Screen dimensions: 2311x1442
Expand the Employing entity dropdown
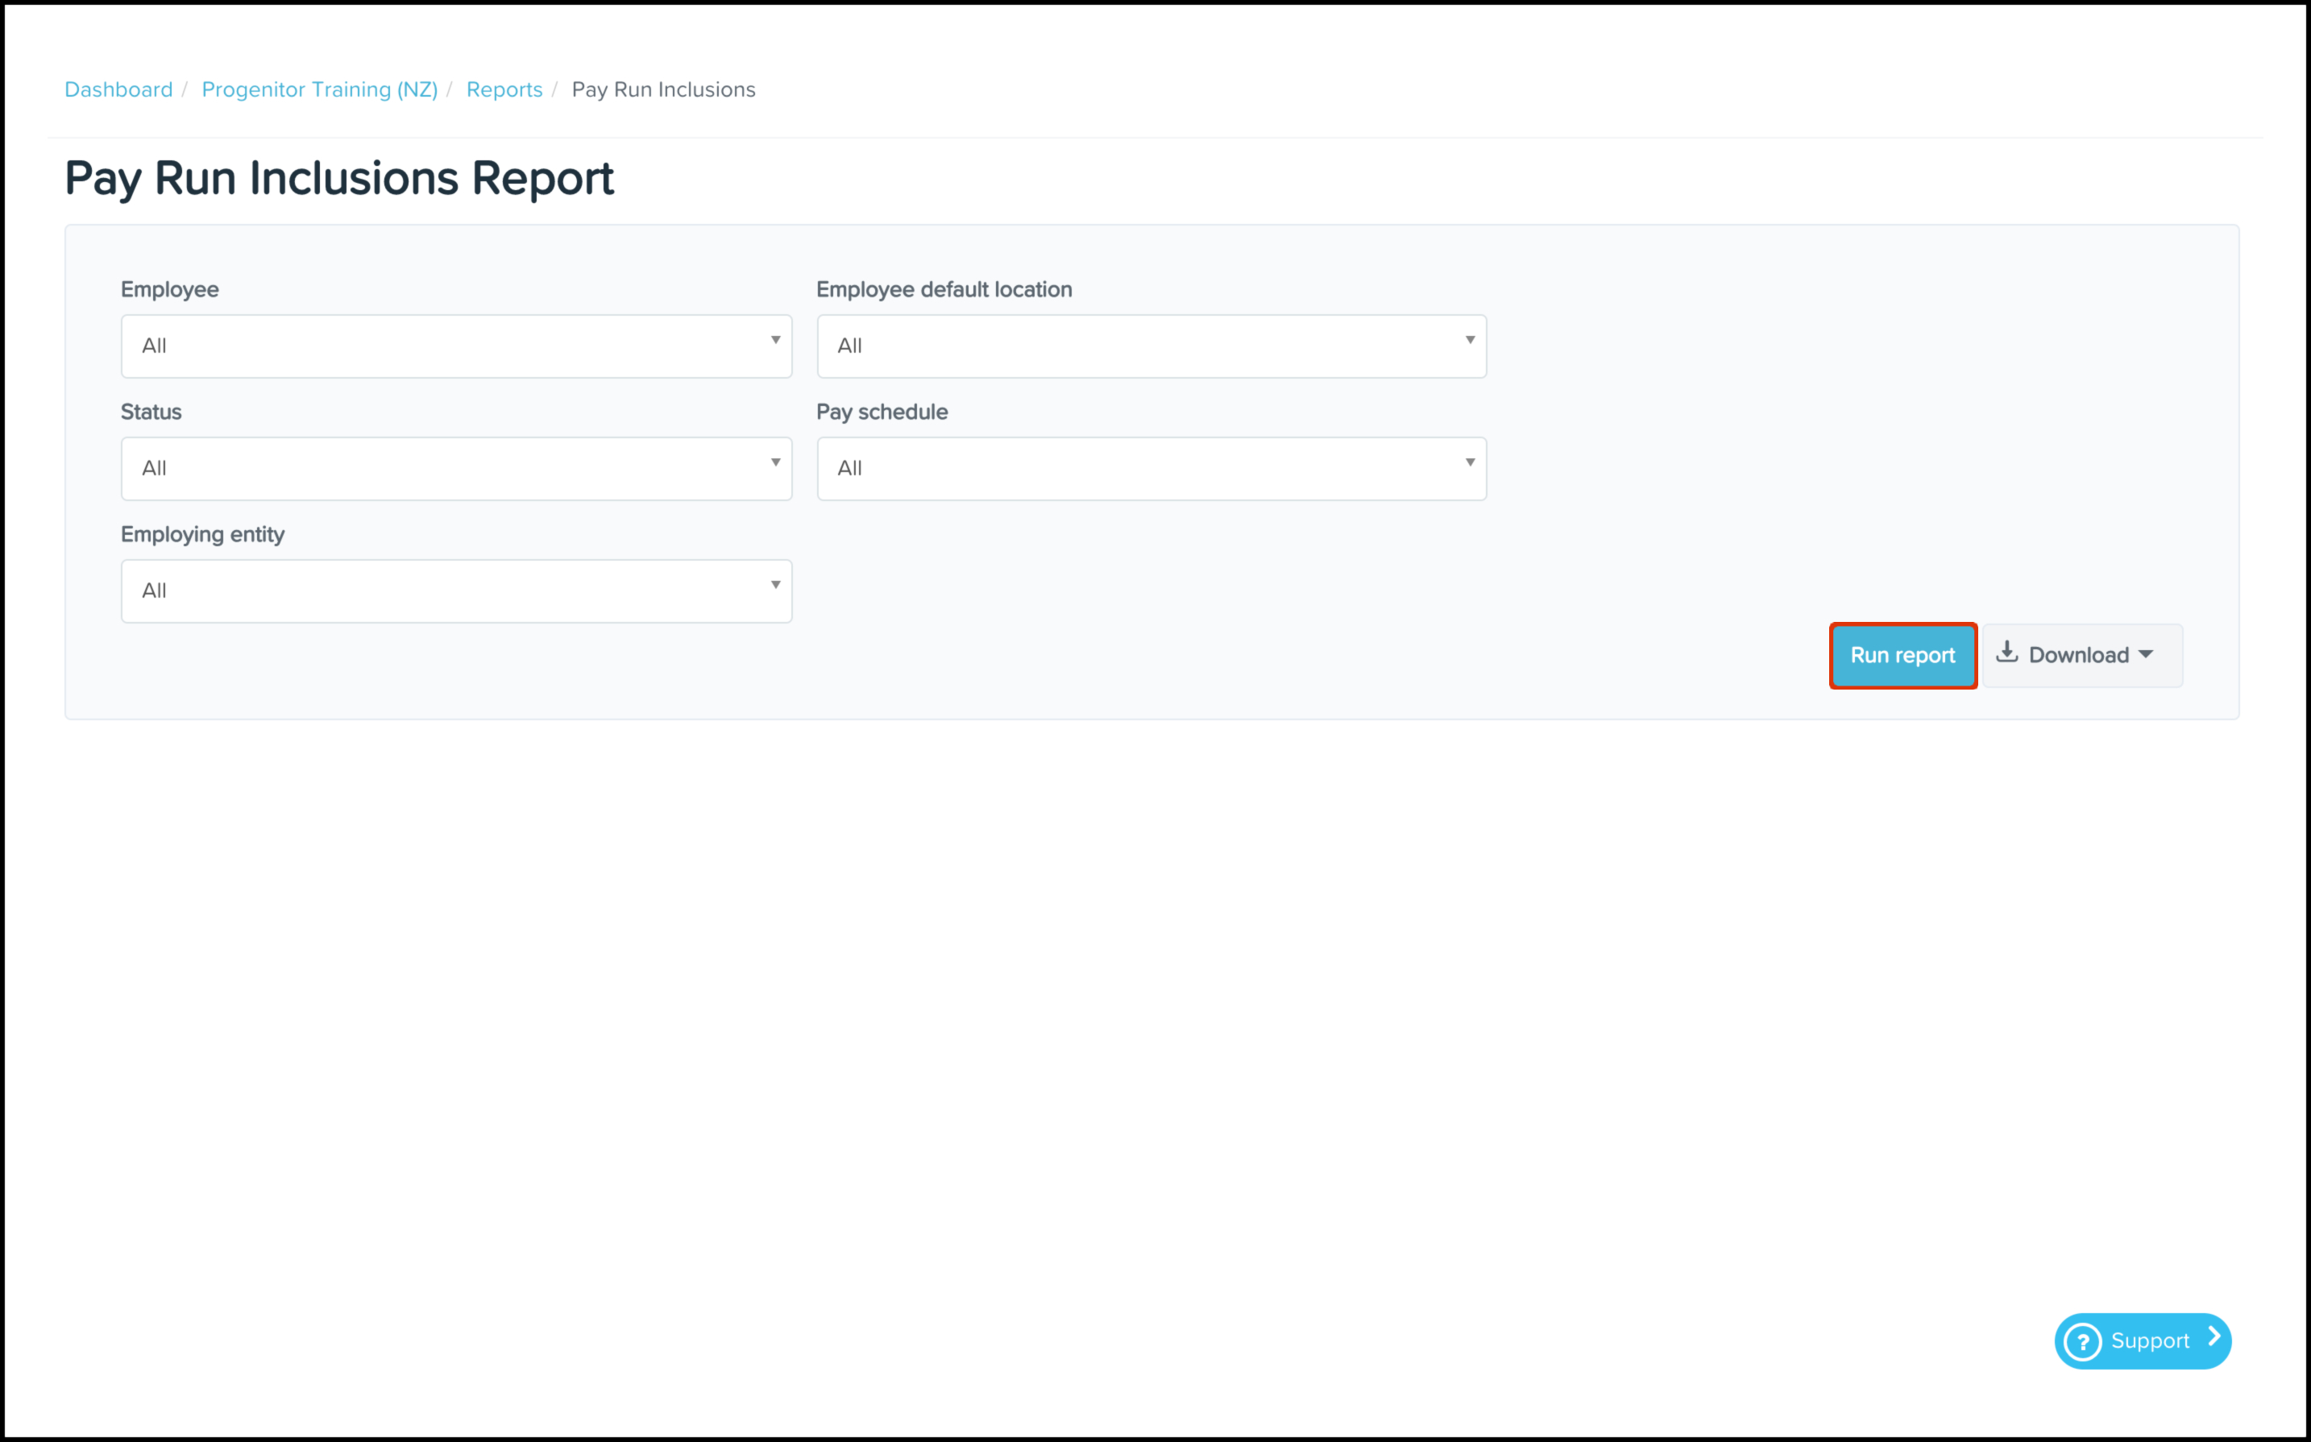pyautogui.click(x=456, y=591)
